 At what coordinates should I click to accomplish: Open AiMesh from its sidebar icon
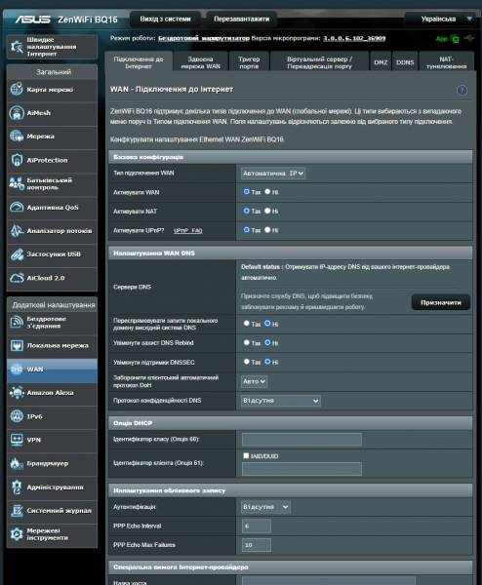pos(17,113)
